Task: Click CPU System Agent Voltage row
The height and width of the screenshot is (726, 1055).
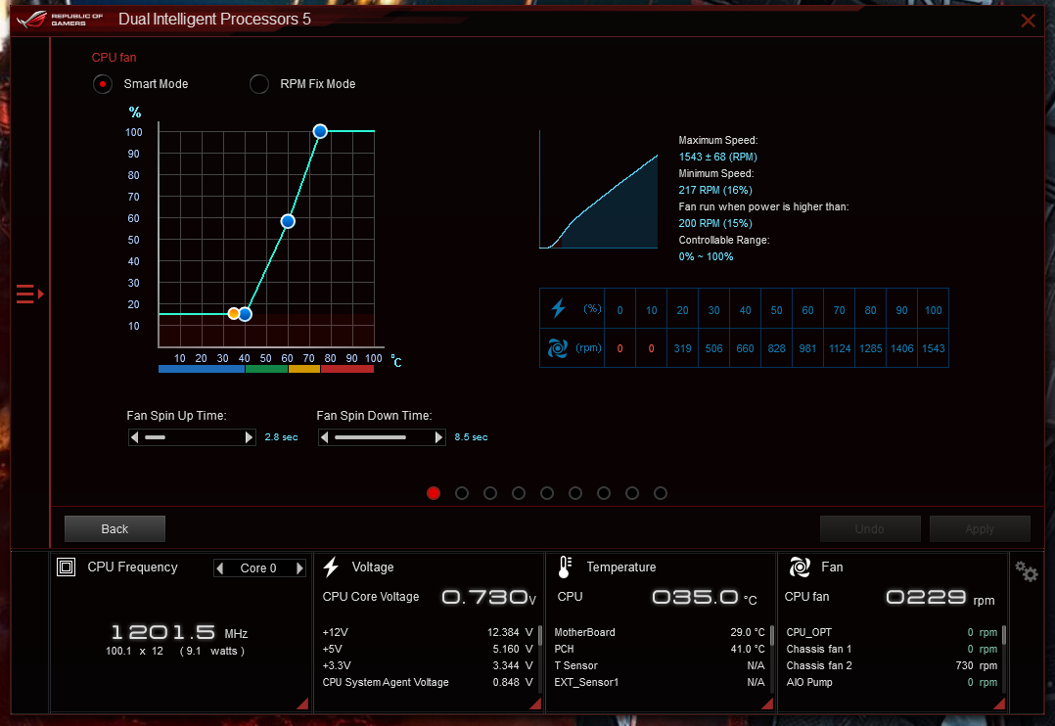Action: [428, 682]
